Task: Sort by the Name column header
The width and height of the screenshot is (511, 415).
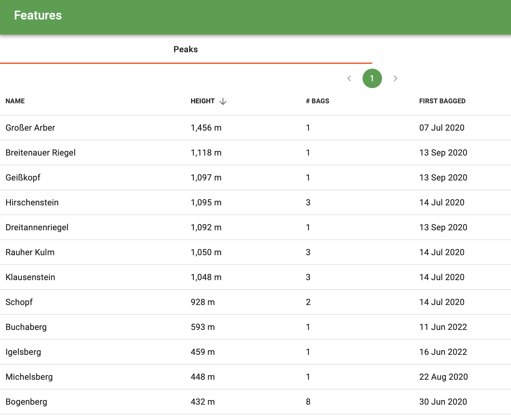Action: (x=15, y=101)
